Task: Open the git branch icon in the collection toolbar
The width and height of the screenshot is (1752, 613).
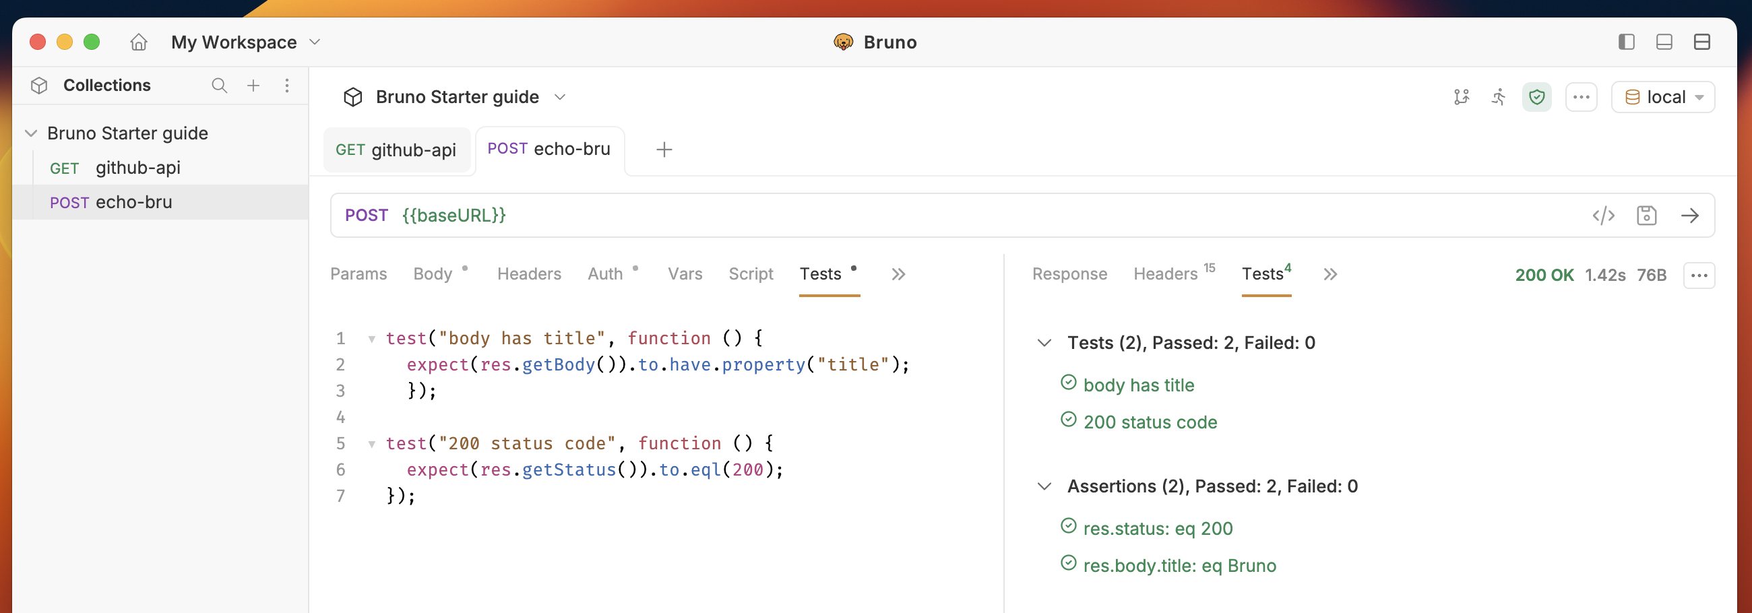Action: pyautogui.click(x=1462, y=97)
